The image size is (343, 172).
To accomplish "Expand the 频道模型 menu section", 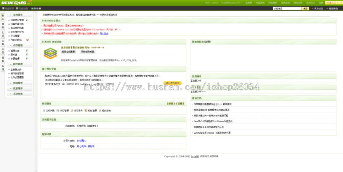I will tap(19, 83).
